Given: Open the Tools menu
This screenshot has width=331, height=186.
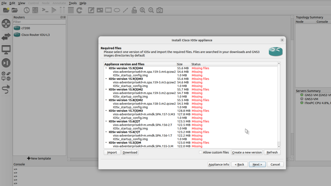Looking at the screenshot, I should click(x=73, y=3).
